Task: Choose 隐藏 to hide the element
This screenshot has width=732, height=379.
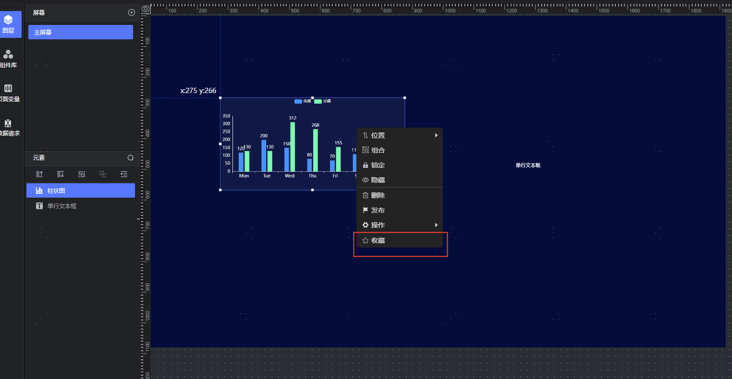Action: point(378,180)
